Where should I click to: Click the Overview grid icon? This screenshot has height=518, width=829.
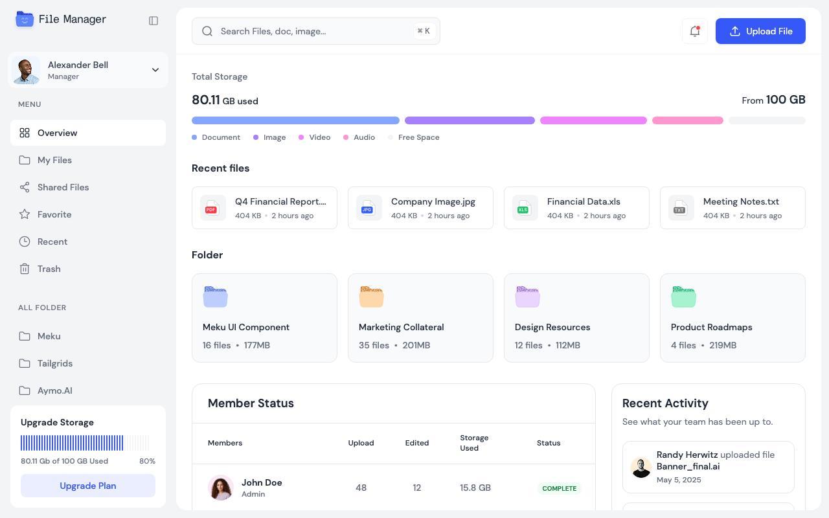pos(25,133)
